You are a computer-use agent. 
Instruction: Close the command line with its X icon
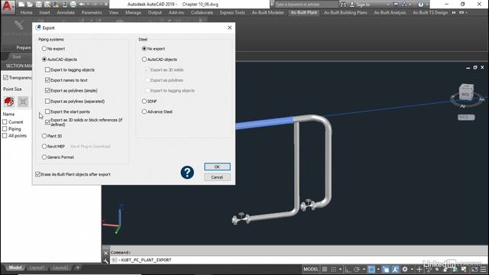(x=105, y=253)
